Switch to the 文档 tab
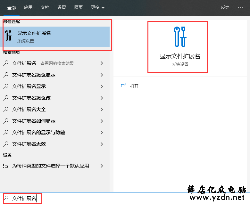The height and width of the screenshot is (204, 250). [45, 7]
